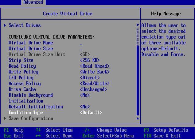Click the Virtual Drive Size input field
The image size is (195, 139).
[81, 49]
